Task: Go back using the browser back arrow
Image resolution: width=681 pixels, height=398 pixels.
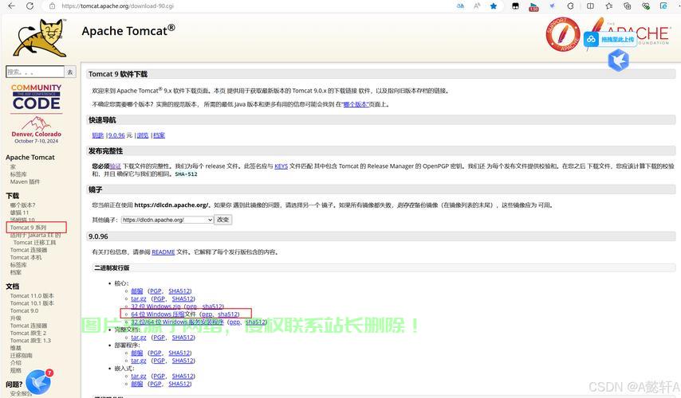Action: point(11,6)
